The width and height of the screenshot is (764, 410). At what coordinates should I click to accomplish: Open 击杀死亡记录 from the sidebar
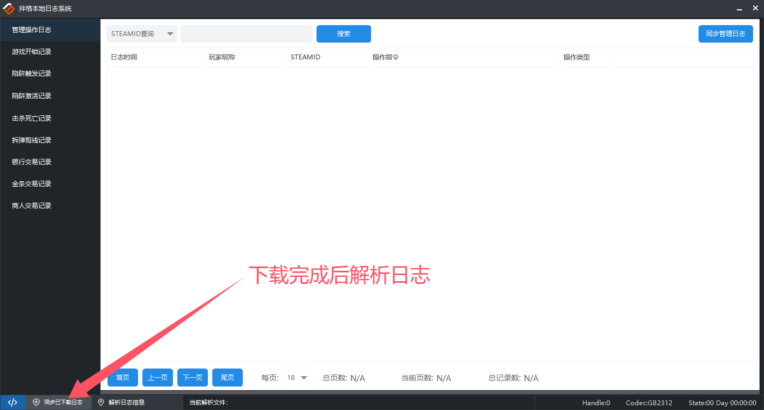[32, 118]
